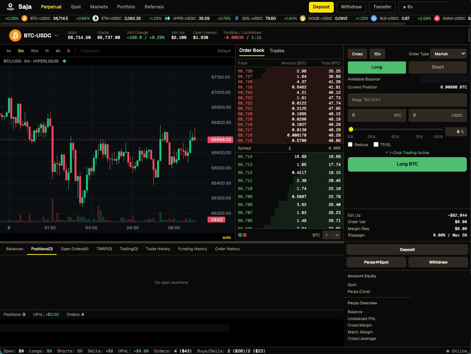Click the BTC coin icon in ticker

click(x=24, y=18)
